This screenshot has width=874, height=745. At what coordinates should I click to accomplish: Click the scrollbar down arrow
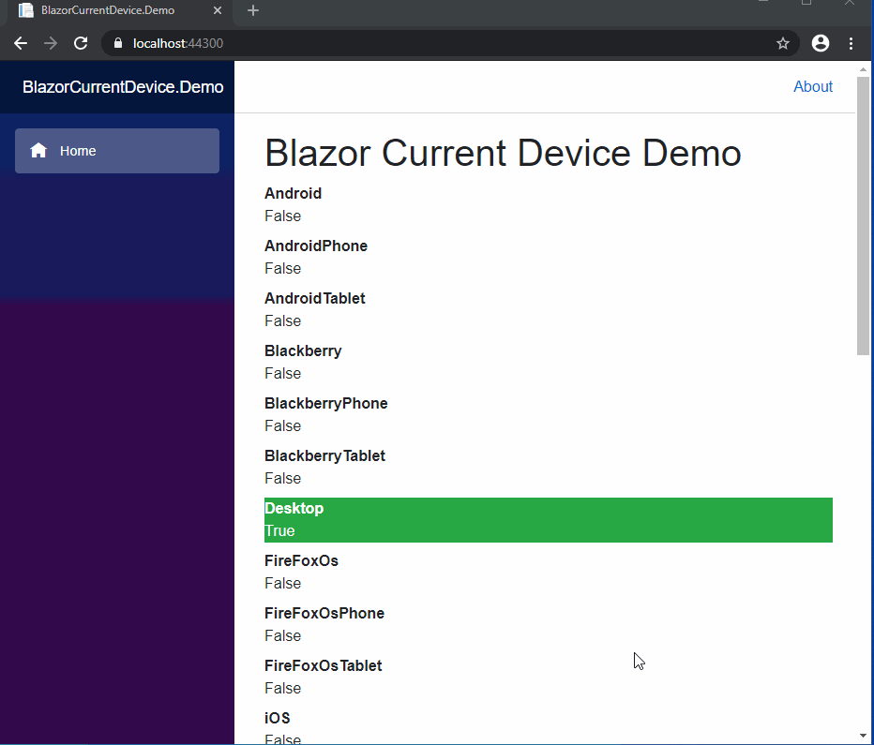click(x=863, y=735)
